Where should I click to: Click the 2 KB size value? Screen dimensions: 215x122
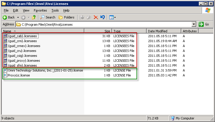click(107, 65)
